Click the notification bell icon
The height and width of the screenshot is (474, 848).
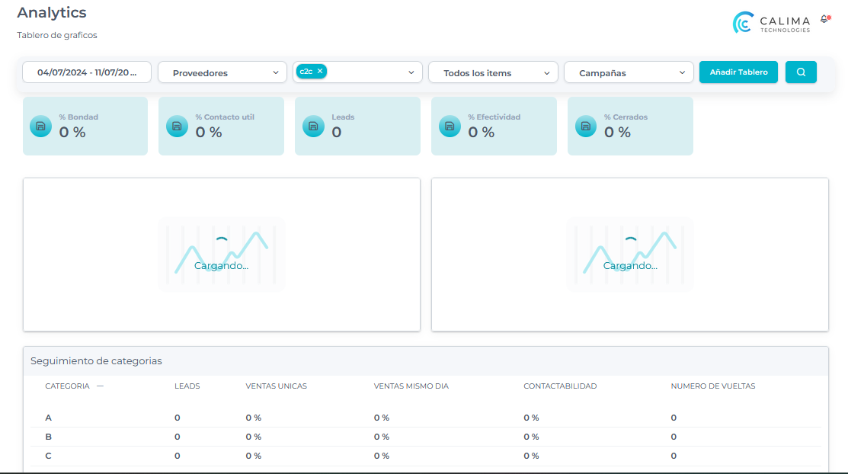824,19
